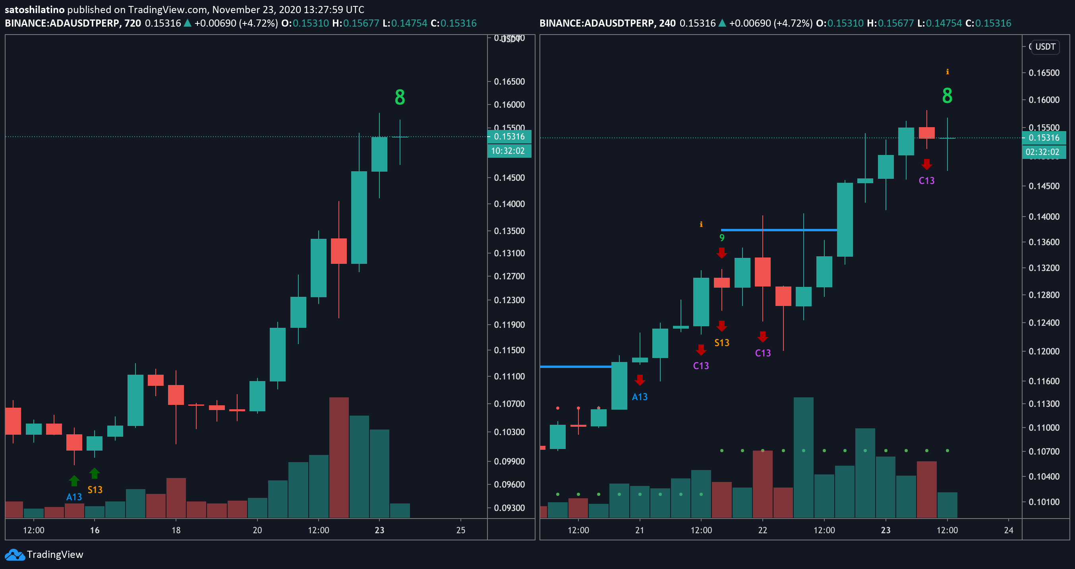Click left chart price label 0.09300
Image resolution: width=1075 pixels, height=569 pixels.
click(509, 508)
